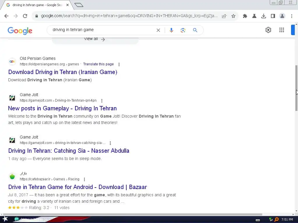This screenshot has width=298, height=223.
Task: Bookmark this page with the star icon
Action: 233,16
